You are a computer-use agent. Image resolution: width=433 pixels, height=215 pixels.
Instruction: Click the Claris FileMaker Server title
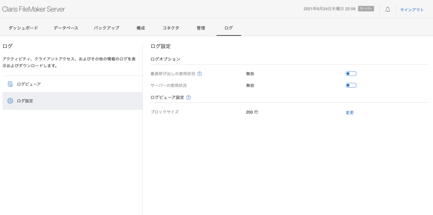(34, 9)
